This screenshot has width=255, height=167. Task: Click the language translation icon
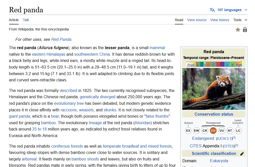pyautogui.click(x=212, y=10)
